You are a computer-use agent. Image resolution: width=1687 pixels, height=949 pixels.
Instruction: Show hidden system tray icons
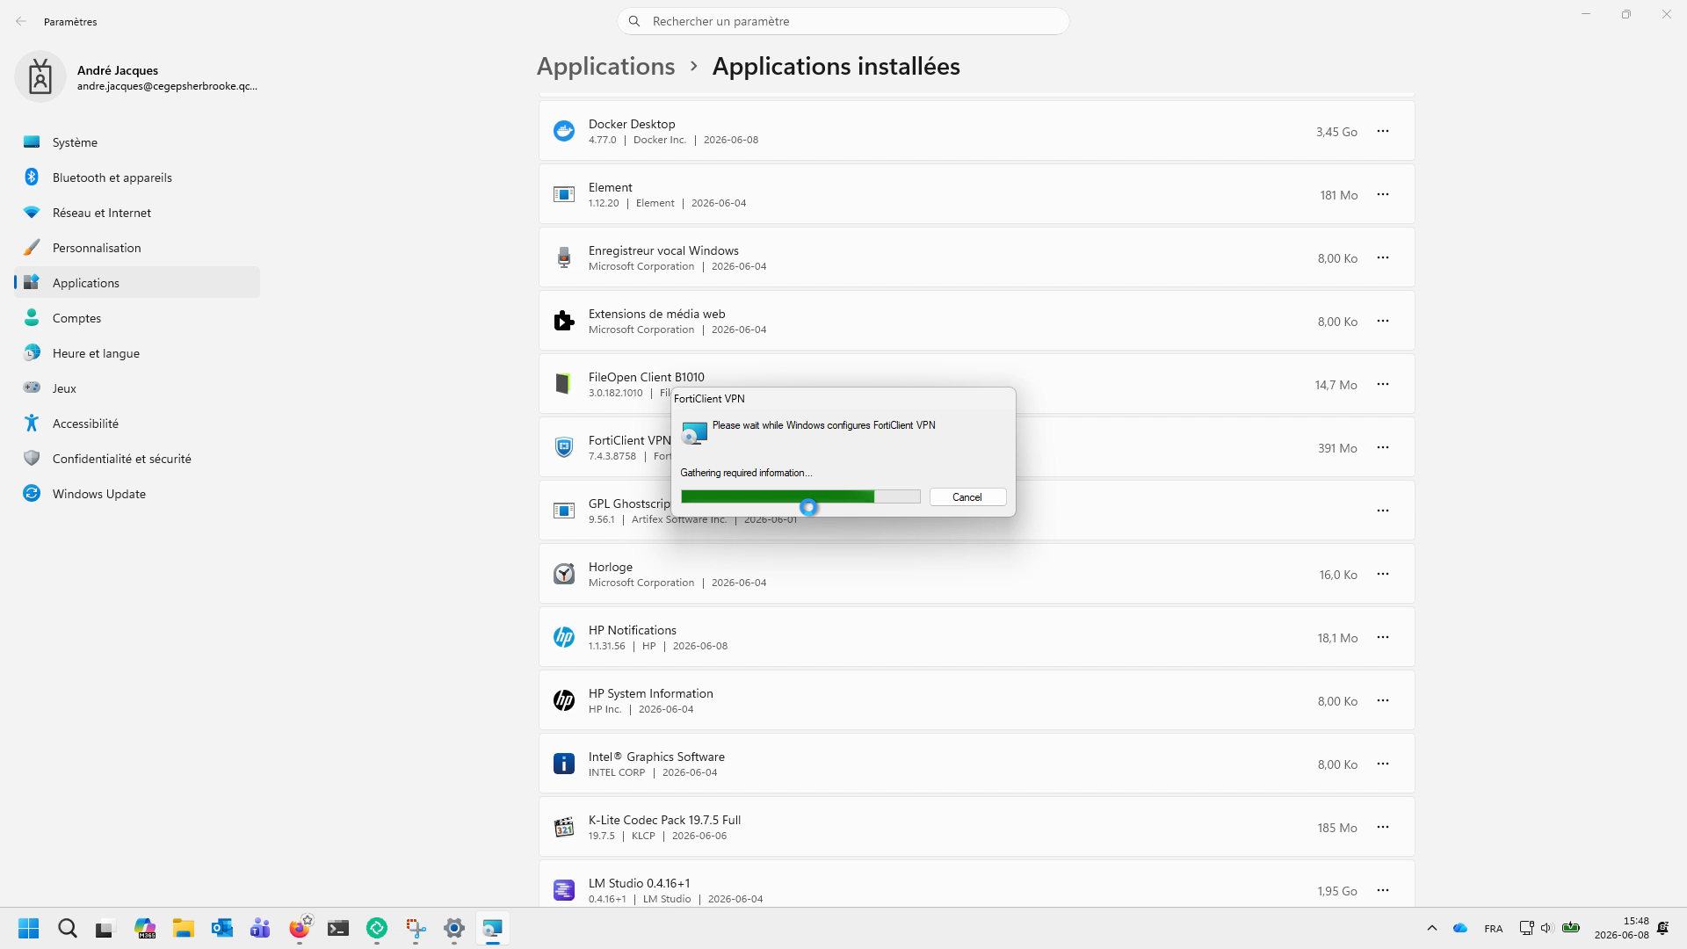(1432, 928)
